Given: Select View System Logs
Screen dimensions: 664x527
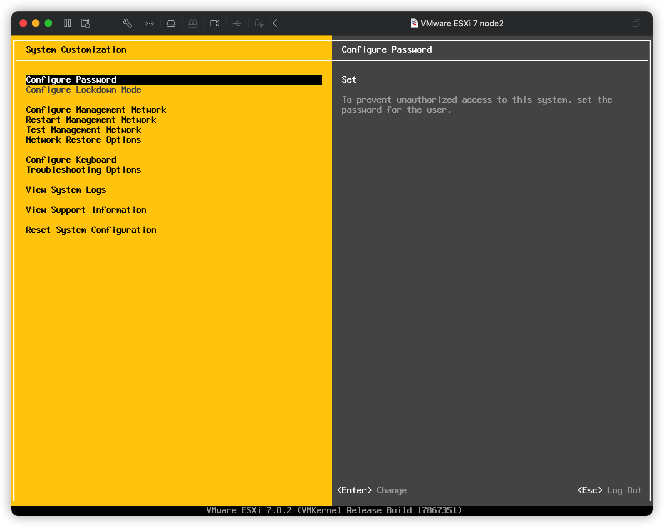Looking at the screenshot, I should (66, 190).
